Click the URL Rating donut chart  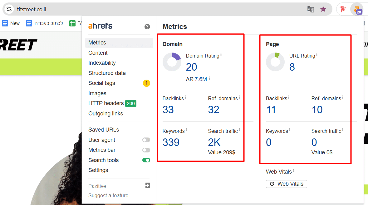[275, 62]
